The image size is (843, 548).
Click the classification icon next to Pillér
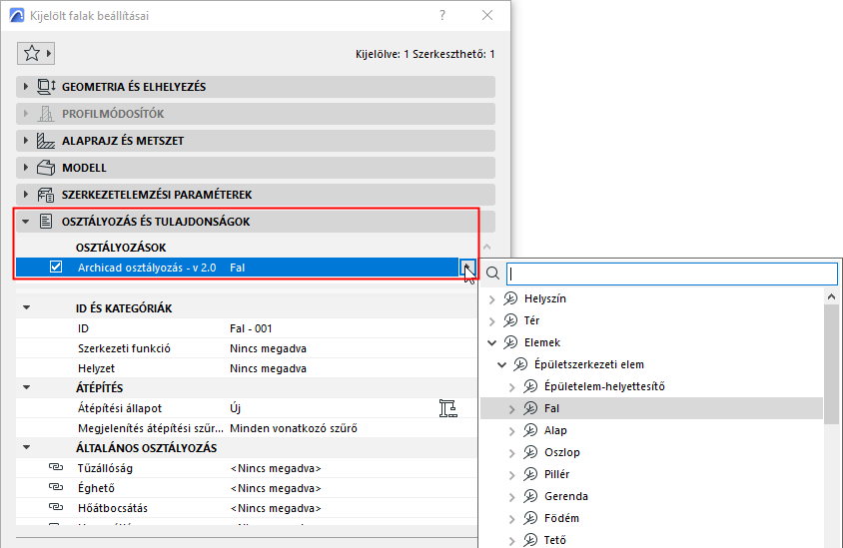(530, 474)
